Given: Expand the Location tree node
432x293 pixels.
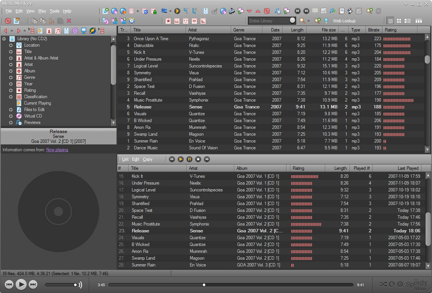Looking at the screenshot, I should coord(10,45).
